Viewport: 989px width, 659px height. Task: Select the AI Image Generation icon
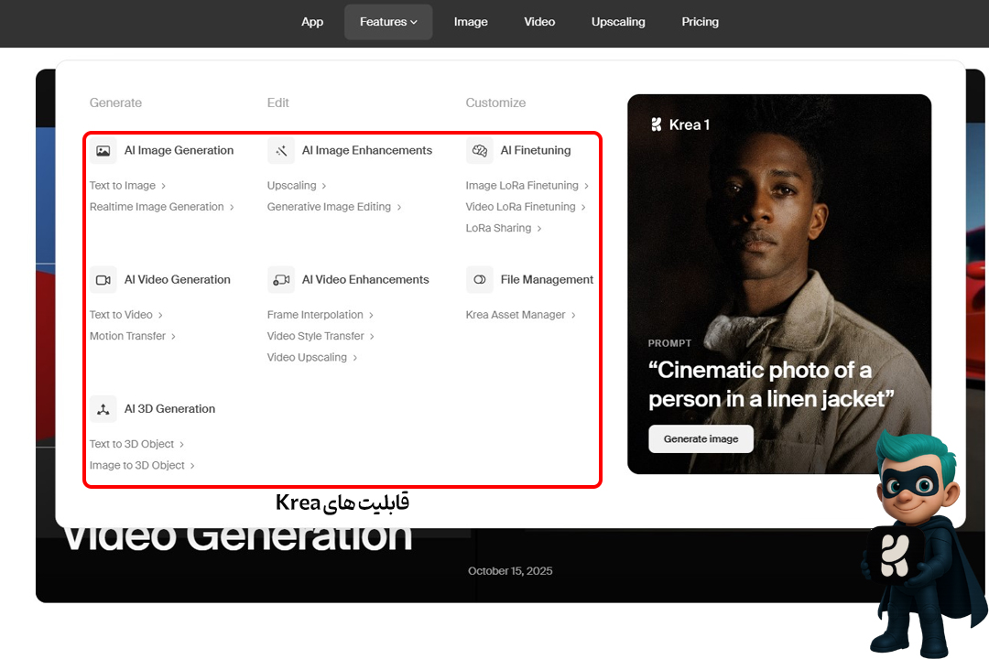point(103,150)
